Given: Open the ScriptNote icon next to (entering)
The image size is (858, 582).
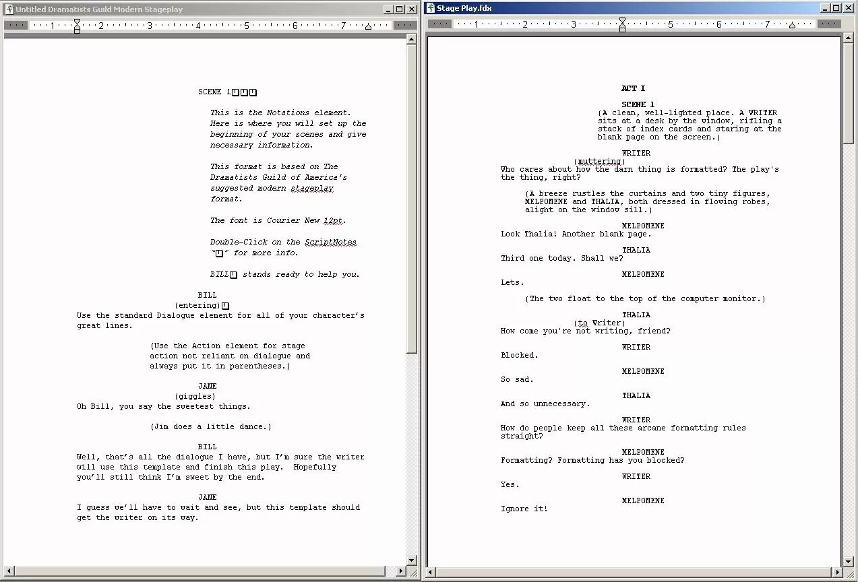Looking at the screenshot, I should 225,306.
